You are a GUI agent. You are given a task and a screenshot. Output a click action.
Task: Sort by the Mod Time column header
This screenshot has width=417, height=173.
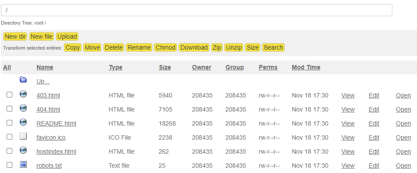point(306,68)
